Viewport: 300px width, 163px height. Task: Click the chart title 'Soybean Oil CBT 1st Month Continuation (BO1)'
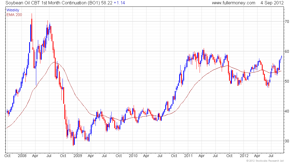[x=53, y=3]
